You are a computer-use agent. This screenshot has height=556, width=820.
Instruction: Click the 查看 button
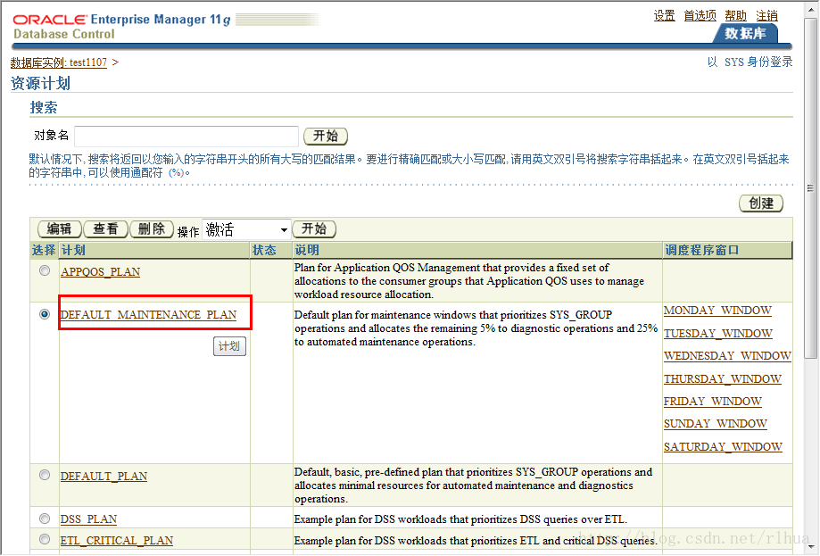(x=105, y=229)
